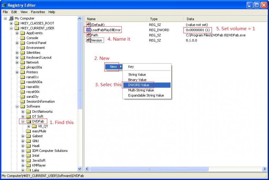Click the Name column header

(116, 19)
